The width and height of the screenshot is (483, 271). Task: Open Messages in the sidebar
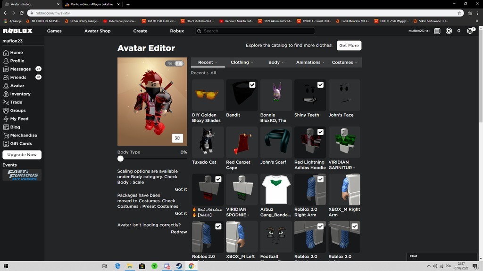[20, 69]
